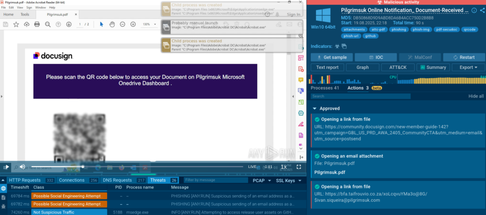
Task: Click the Restart button
Action: 464,57
